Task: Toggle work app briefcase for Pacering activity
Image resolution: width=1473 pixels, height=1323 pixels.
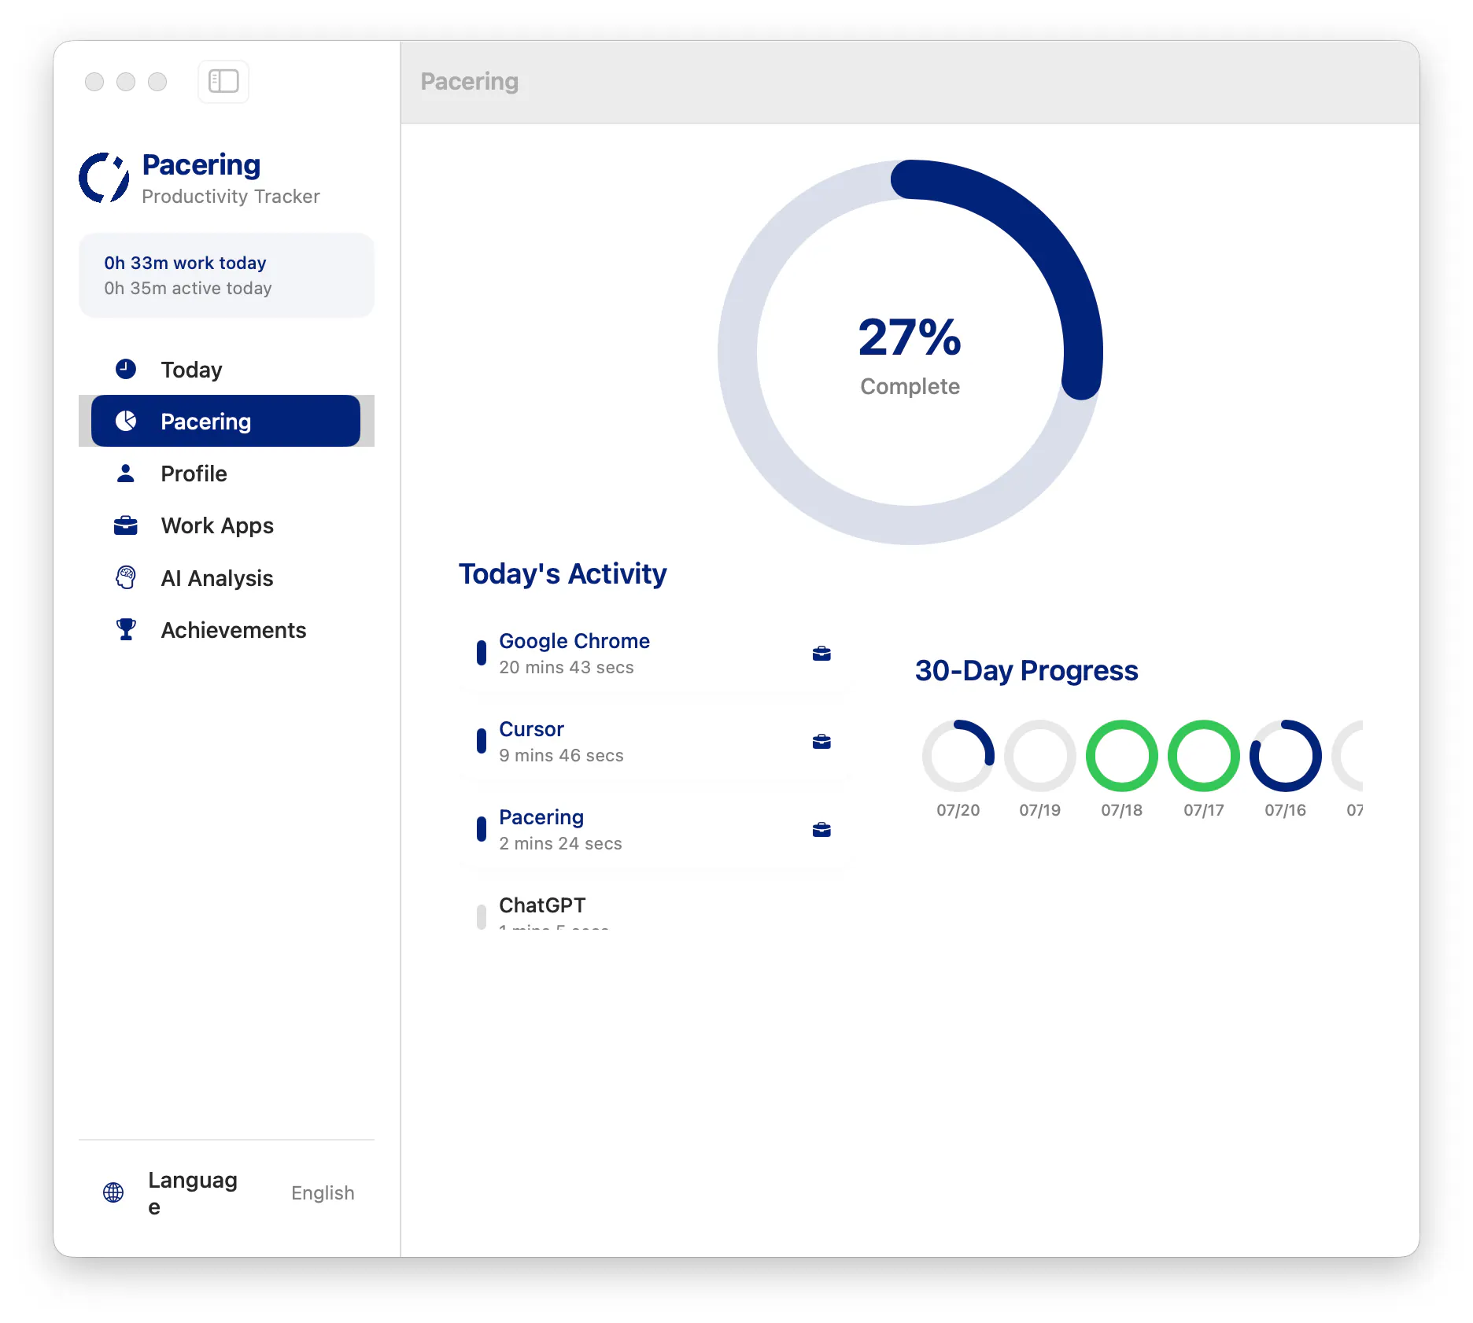Action: [821, 830]
